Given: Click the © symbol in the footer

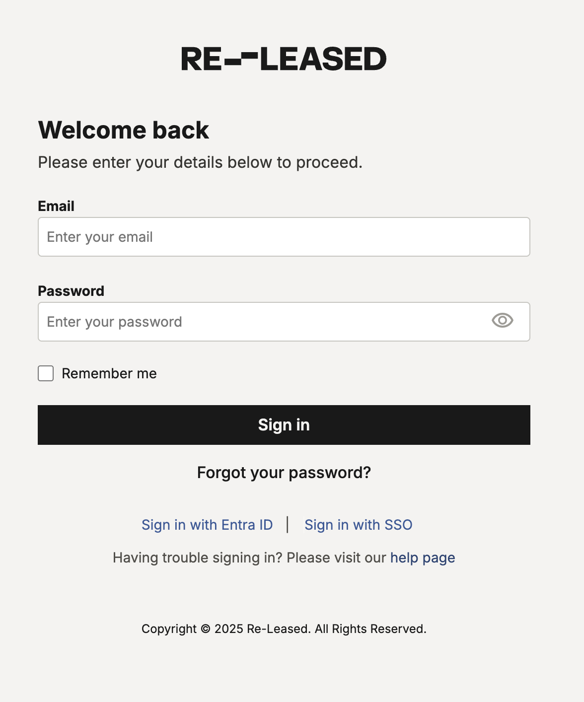Looking at the screenshot, I should click(x=206, y=629).
